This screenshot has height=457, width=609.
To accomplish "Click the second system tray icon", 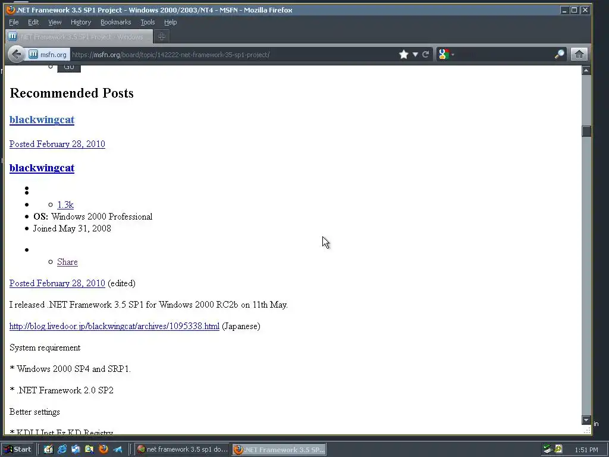I will tap(558, 449).
